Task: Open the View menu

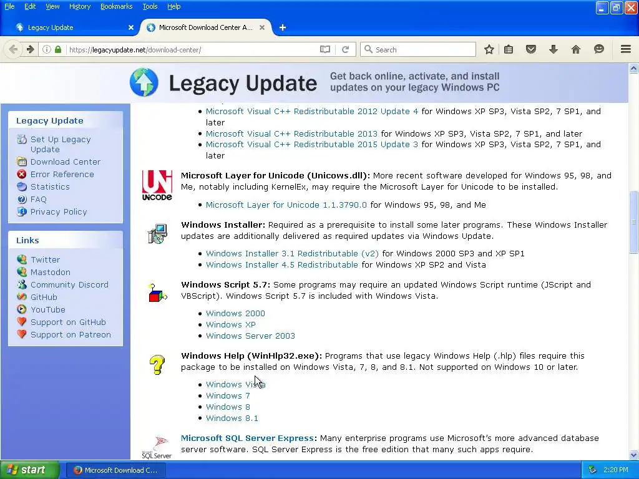Action: pyautogui.click(x=52, y=6)
